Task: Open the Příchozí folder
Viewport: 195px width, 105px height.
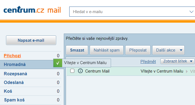Action: [13, 56]
